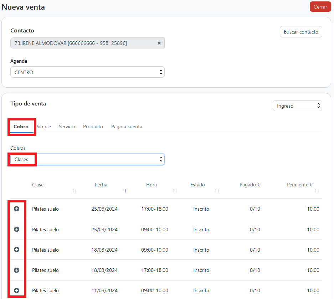Open the Ingreso sale type dropdown

(297, 106)
